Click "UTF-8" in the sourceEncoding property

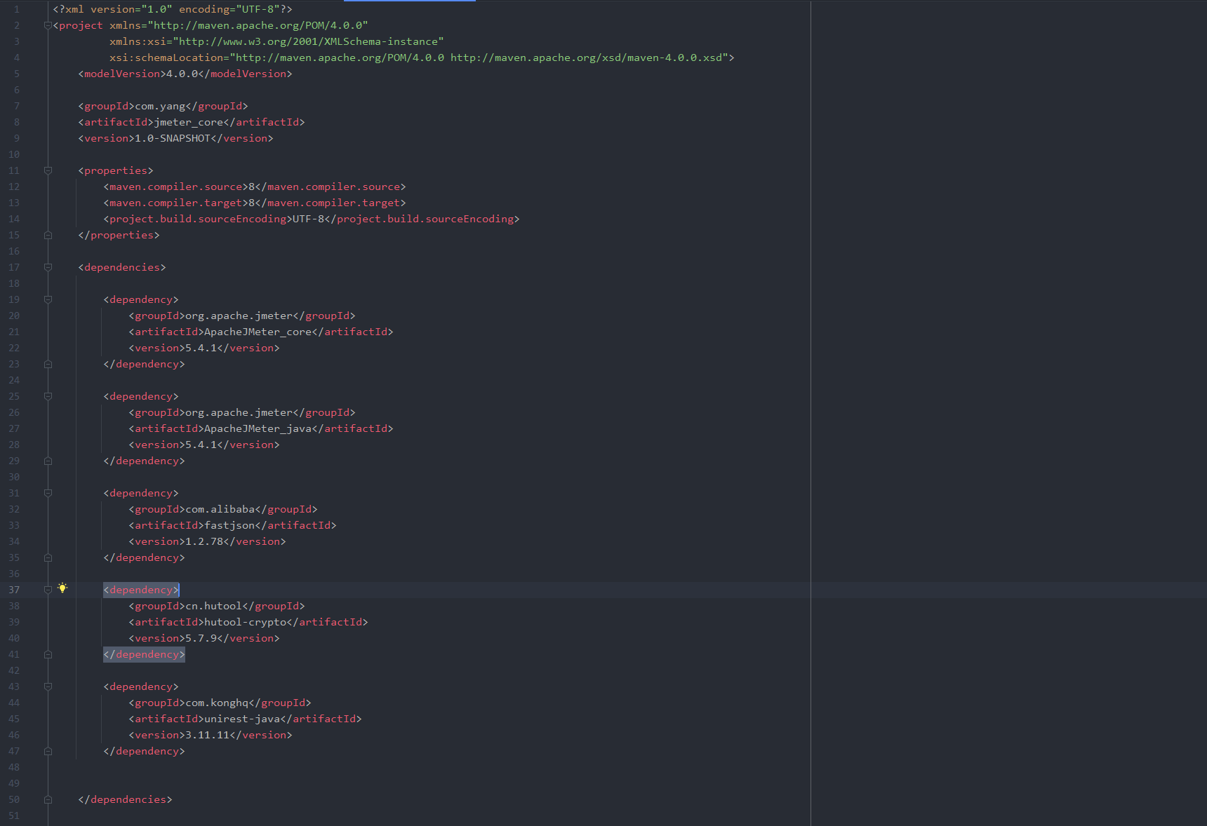click(309, 219)
